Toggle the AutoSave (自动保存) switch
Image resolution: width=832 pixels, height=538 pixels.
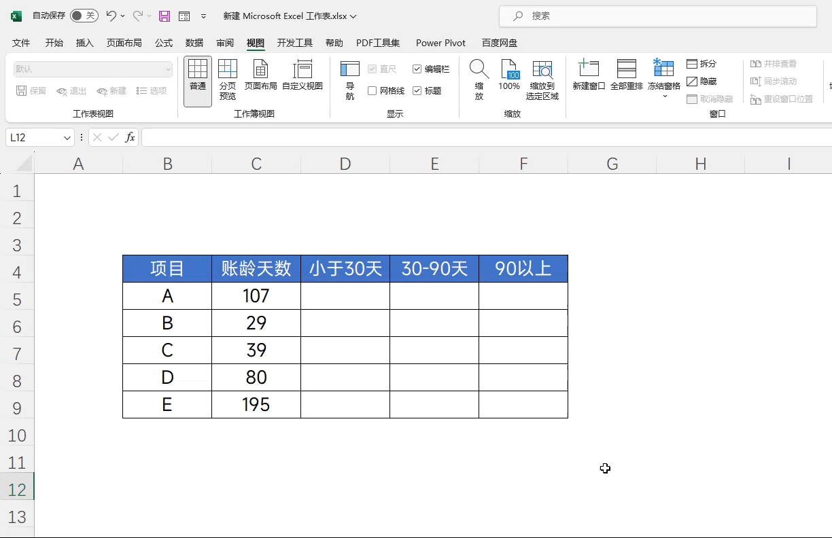coord(84,16)
